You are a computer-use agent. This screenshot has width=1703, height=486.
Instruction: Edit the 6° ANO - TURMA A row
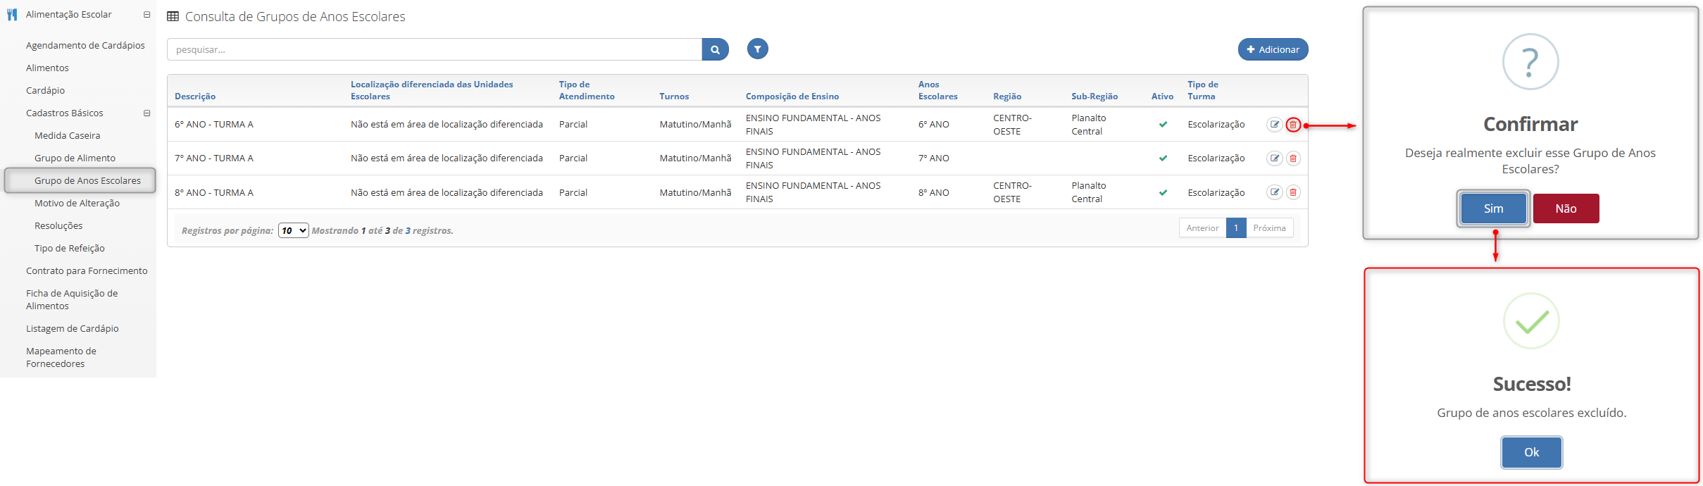coord(1274,125)
